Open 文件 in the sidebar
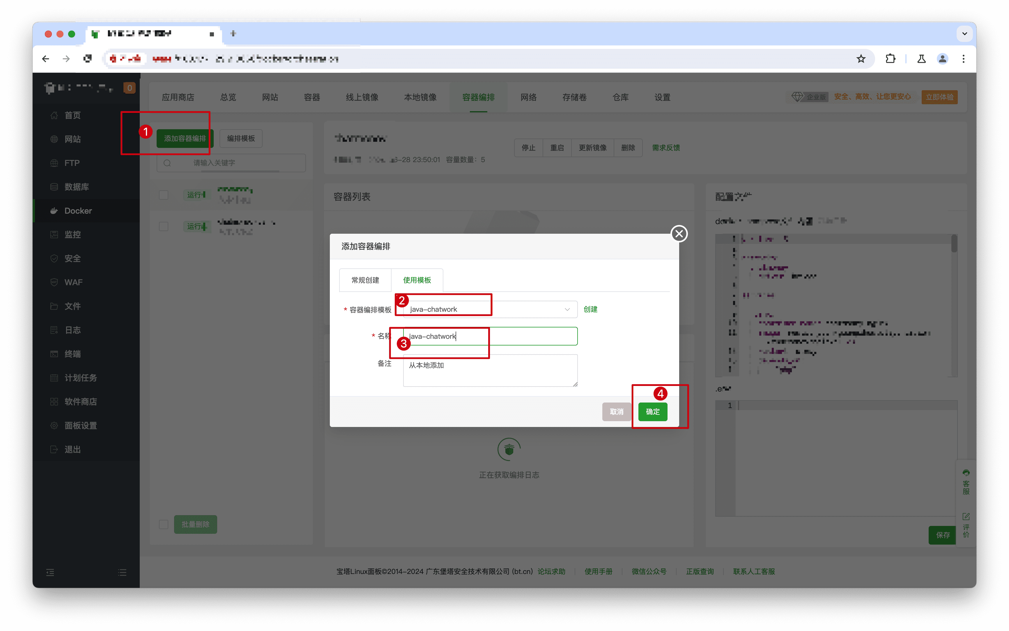 (x=86, y=306)
